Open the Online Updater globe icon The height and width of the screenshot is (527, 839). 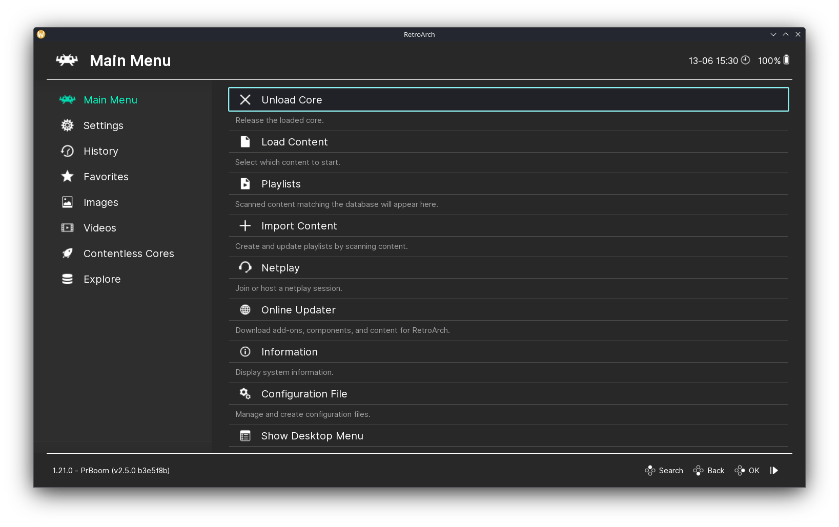pyautogui.click(x=245, y=309)
